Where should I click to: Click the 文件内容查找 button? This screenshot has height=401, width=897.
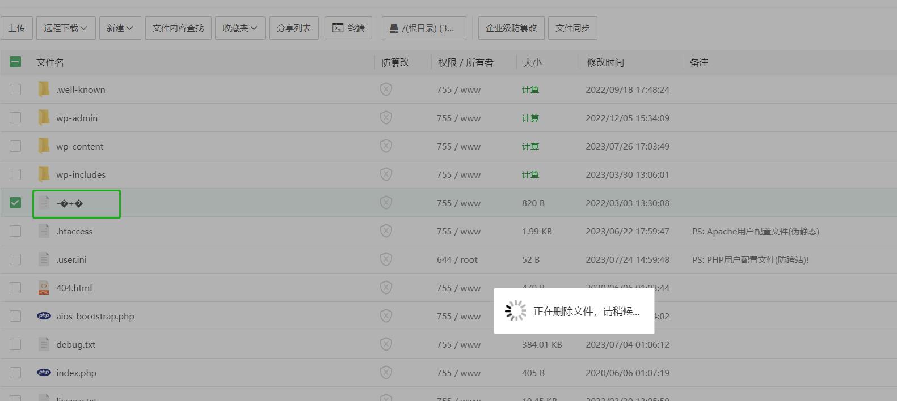coord(178,28)
